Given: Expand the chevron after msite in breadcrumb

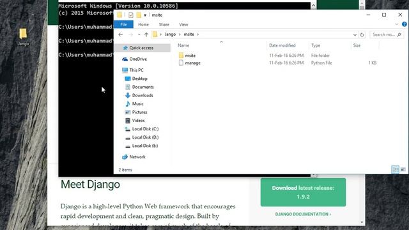Looking at the screenshot, I should (x=198, y=34).
